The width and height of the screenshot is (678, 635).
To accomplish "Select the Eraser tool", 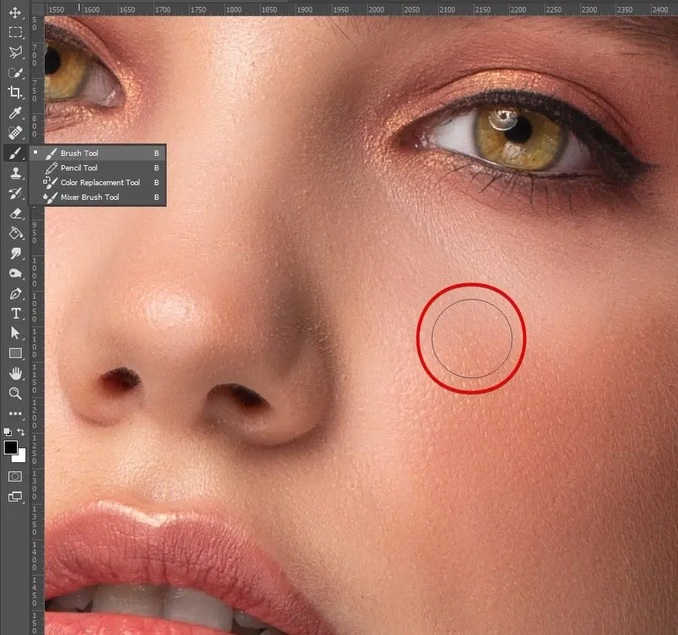I will click(15, 213).
